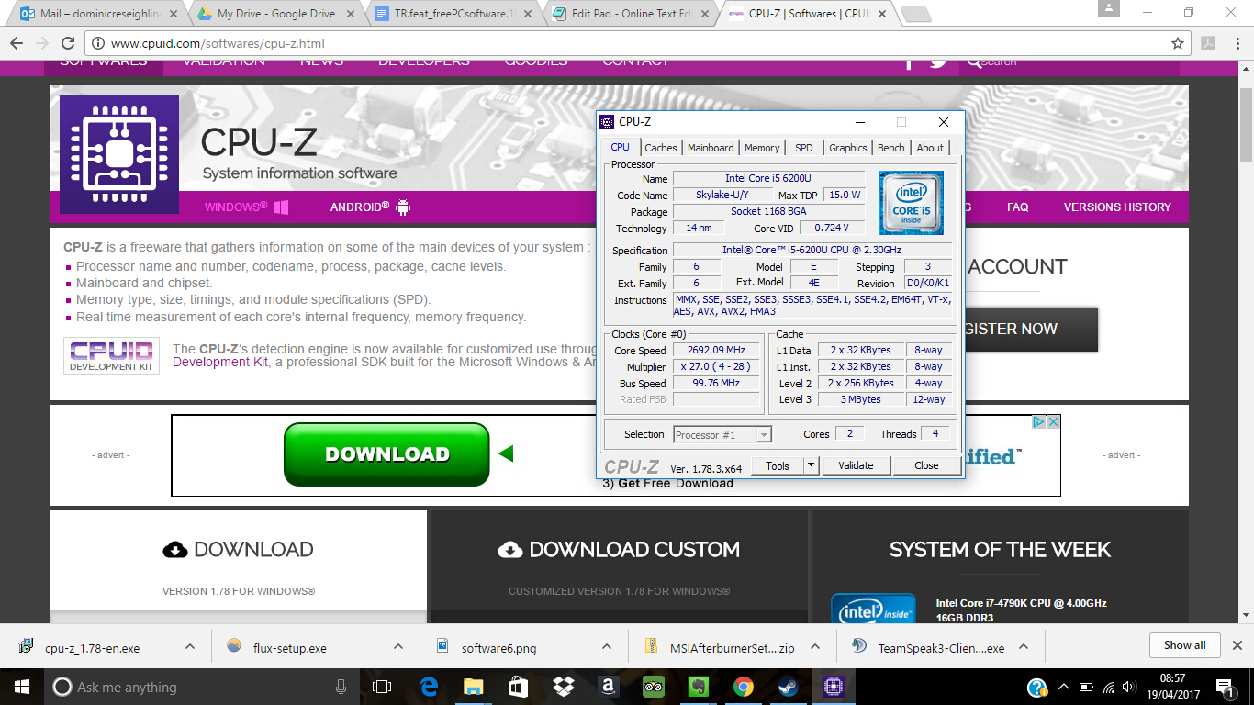Switch to the Bench tab in CPU-Z

pyautogui.click(x=891, y=148)
